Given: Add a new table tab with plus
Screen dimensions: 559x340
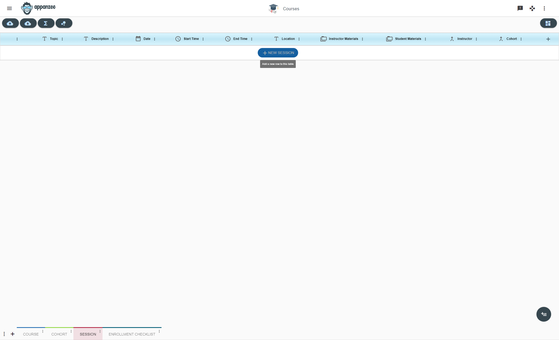Looking at the screenshot, I should click(x=13, y=334).
